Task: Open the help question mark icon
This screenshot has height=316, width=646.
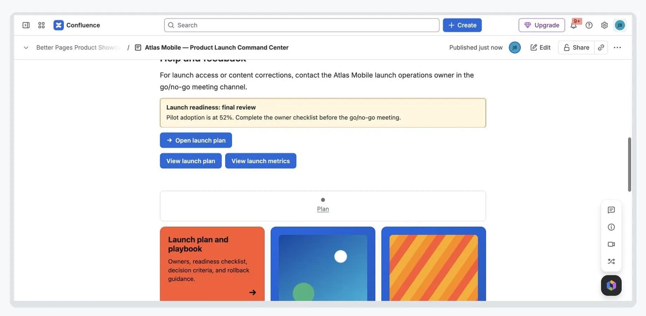Action: 589,25
